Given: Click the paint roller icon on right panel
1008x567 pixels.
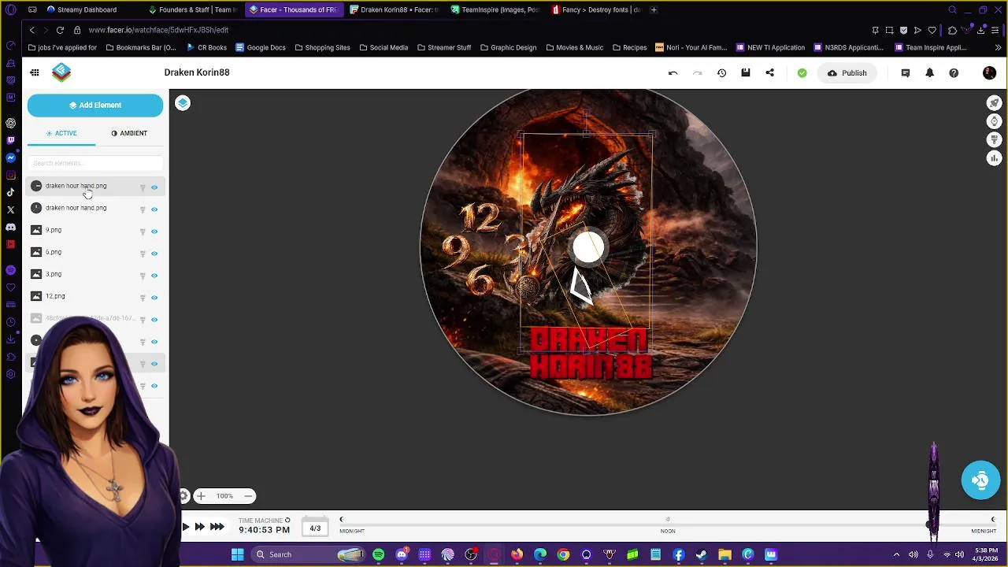Looking at the screenshot, I should pyautogui.click(x=995, y=140).
